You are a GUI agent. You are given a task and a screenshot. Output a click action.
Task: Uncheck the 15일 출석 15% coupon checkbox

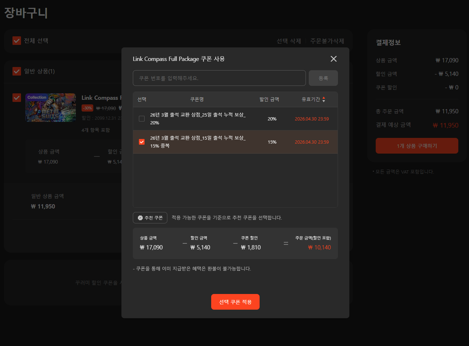(x=142, y=142)
